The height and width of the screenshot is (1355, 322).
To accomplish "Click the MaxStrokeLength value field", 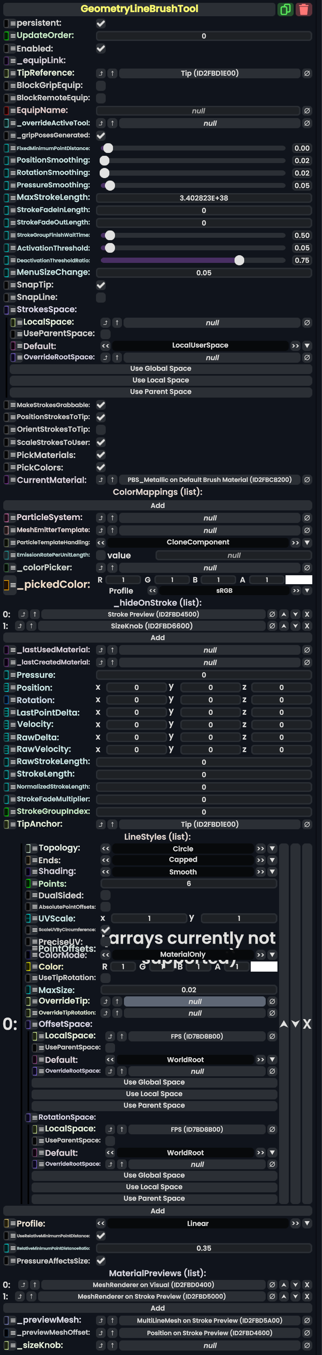I will coord(204,198).
